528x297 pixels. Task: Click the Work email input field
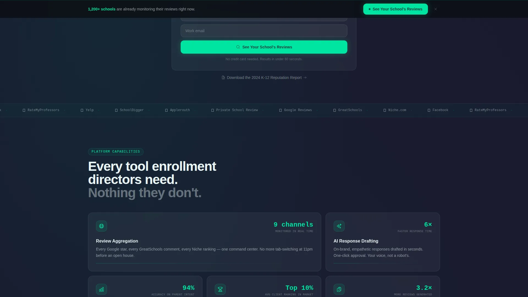tap(264, 31)
